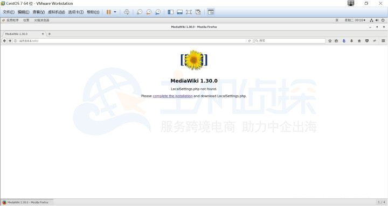Bookmark this page with the star

click(x=330, y=41)
